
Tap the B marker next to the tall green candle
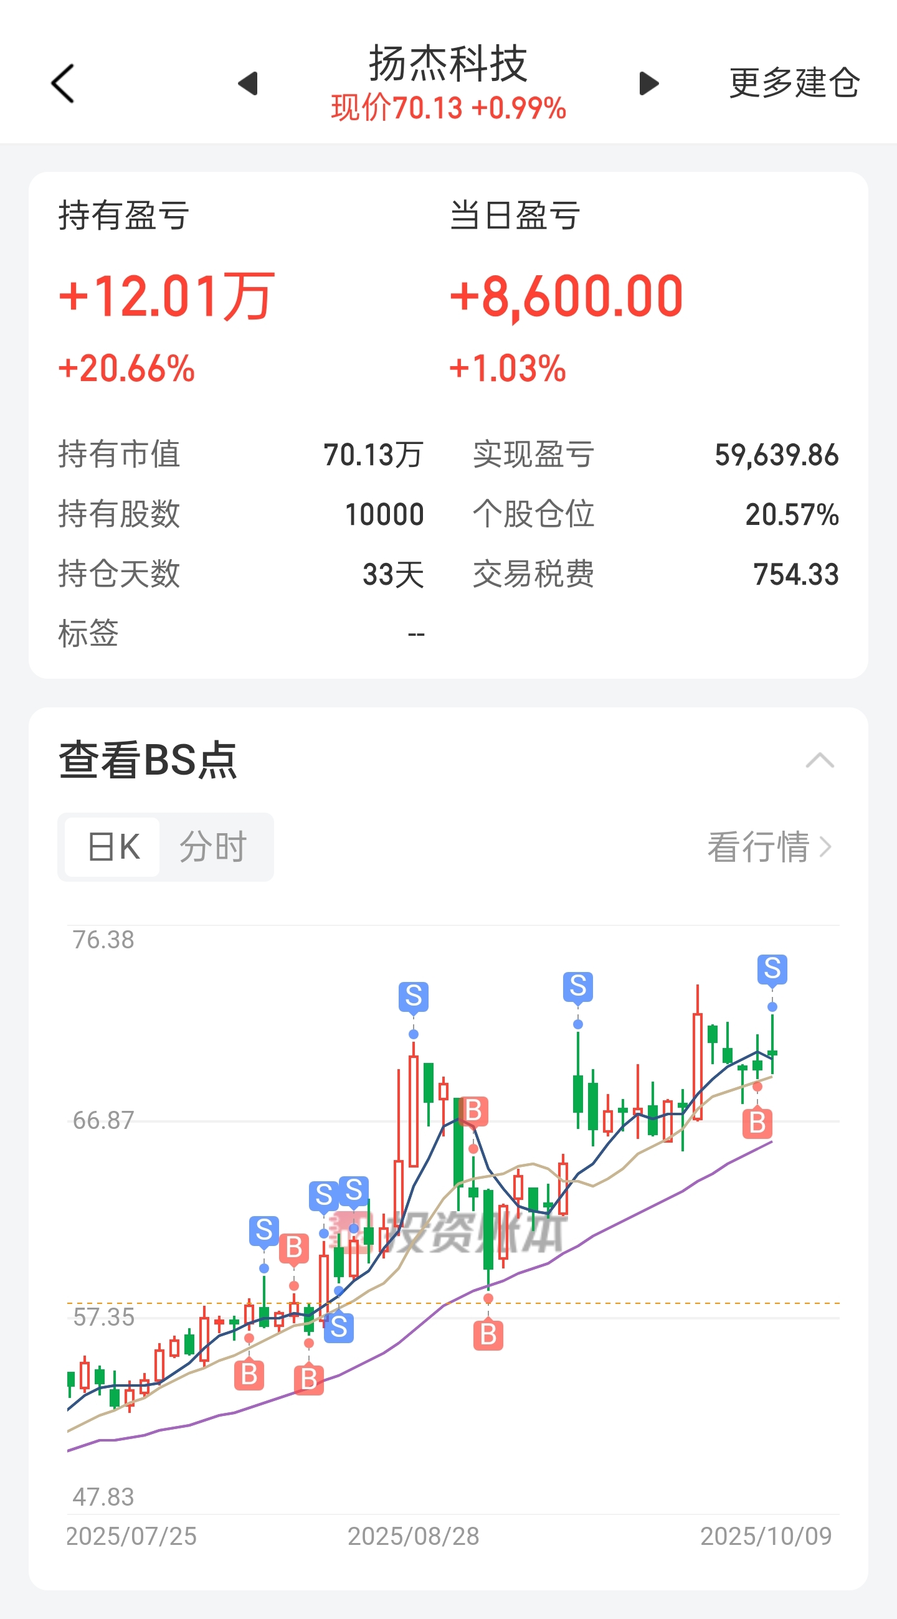click(473, 1110)
